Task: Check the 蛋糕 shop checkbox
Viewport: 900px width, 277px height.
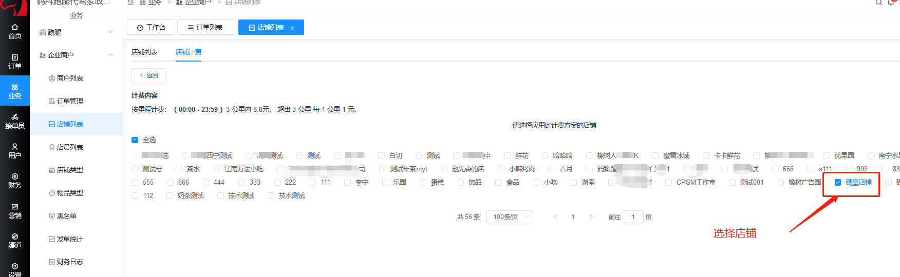Action: (x=423, y=182)
